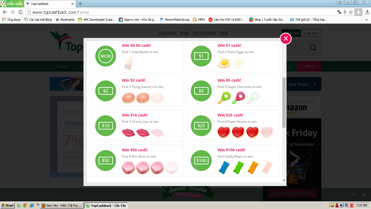Click the $50 green prize badge

pos(106,161)
